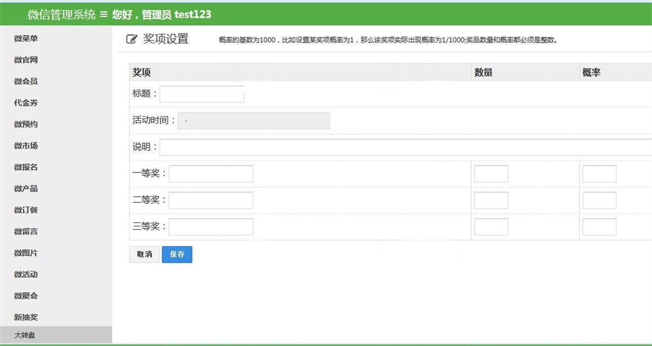Focus the 说明 description input field
Screen dimensions: 652x346
[x=406, y=147]
